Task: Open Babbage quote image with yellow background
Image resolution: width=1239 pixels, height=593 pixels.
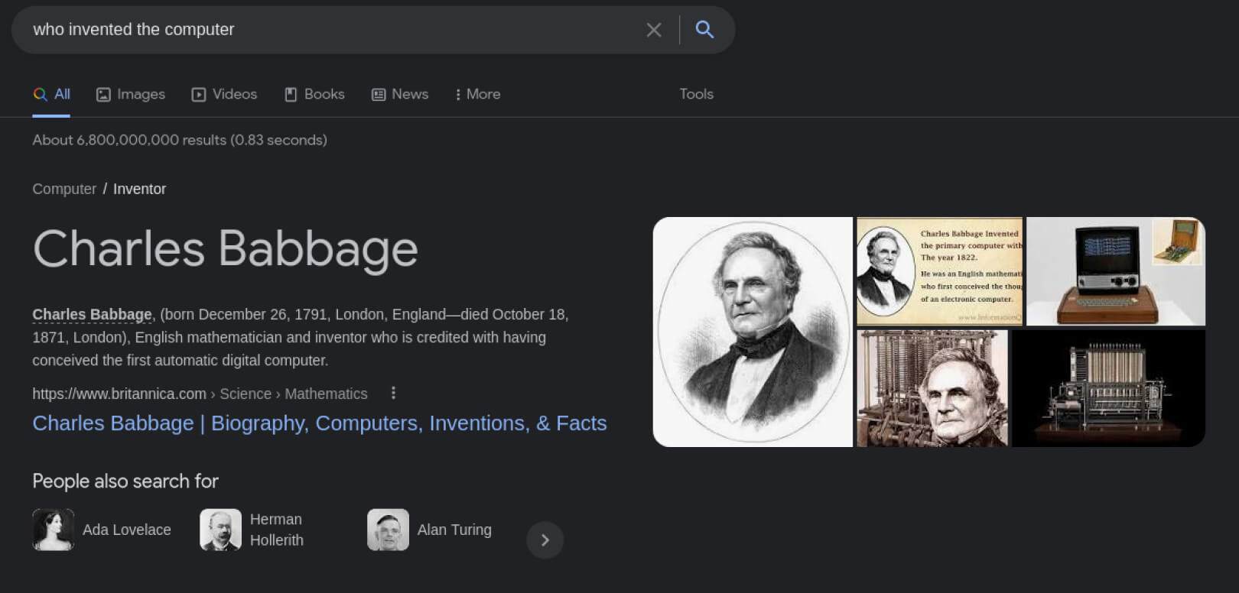Action: [939, 271]
